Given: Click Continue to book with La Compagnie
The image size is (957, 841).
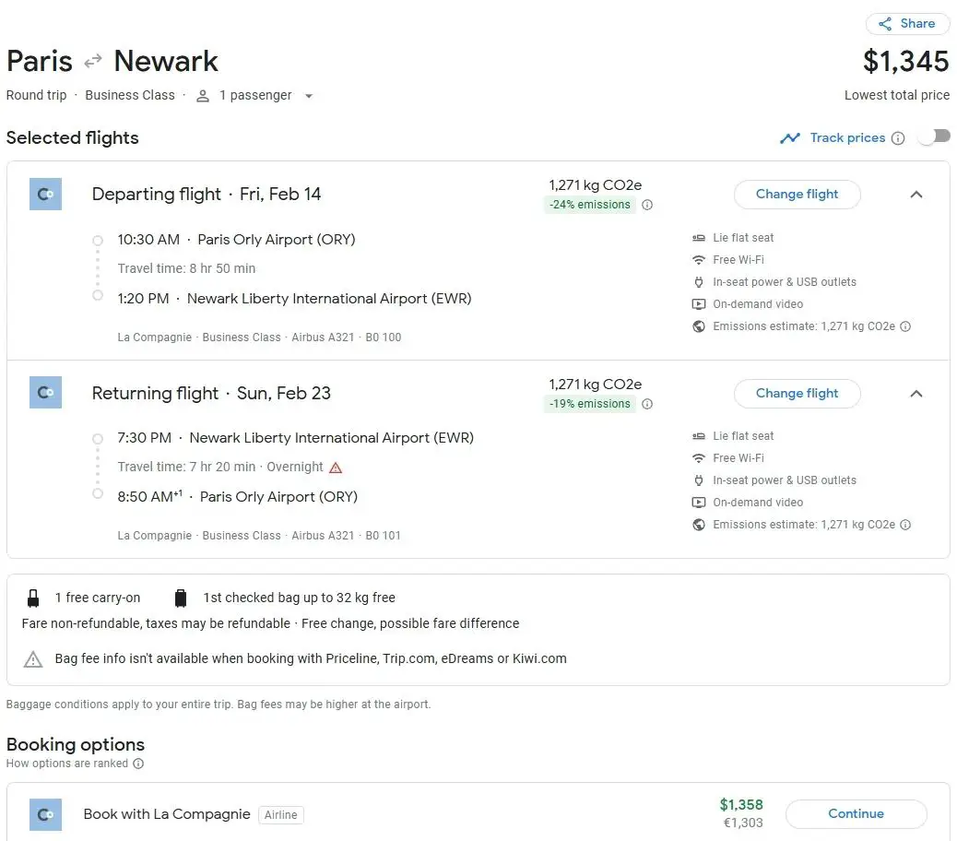Looking at the screenshot, I should coord(856,814).
